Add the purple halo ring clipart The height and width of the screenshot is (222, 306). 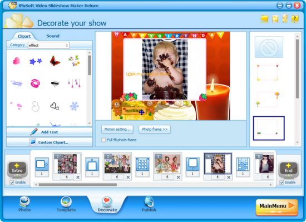[17, 83]
